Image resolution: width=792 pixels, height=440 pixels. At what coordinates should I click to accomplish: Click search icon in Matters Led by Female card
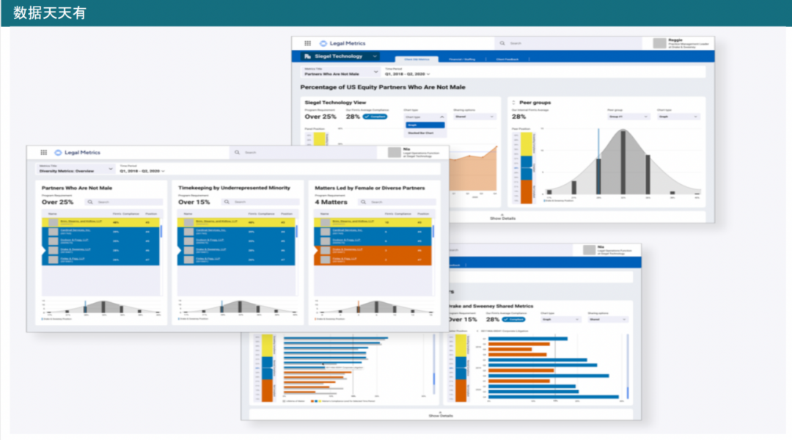pyautogui.click(x=364, y=202)
